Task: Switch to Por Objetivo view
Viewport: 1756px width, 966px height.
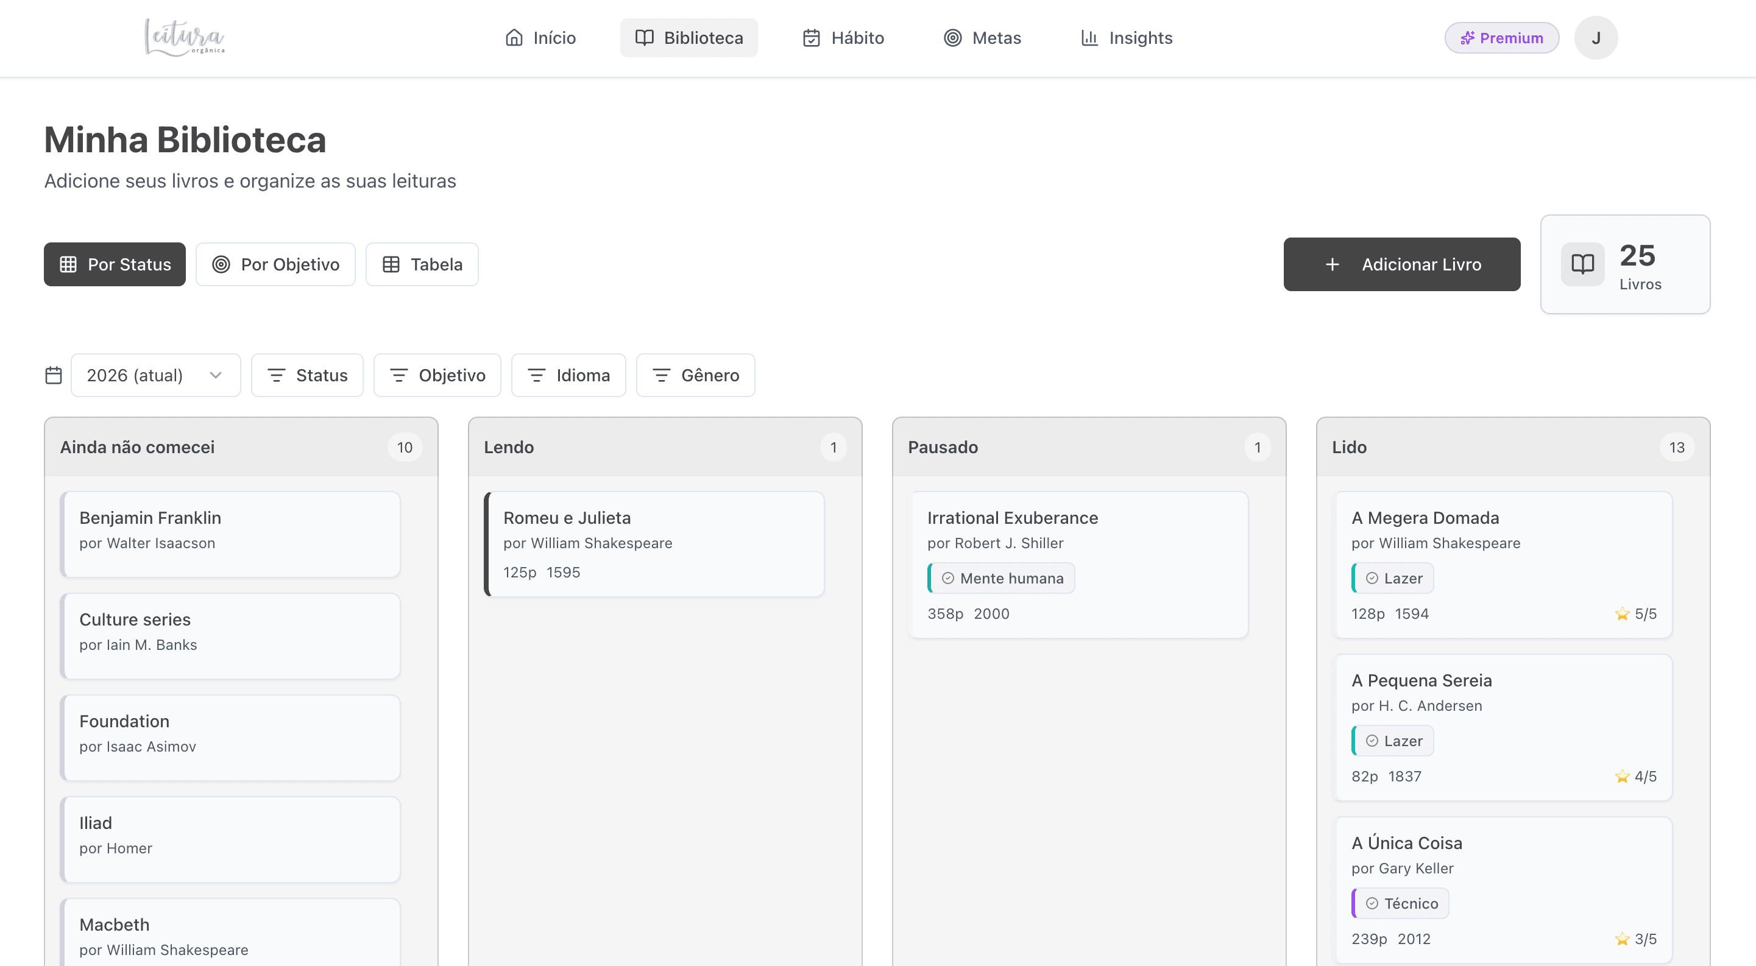Action: click(275, 264)
